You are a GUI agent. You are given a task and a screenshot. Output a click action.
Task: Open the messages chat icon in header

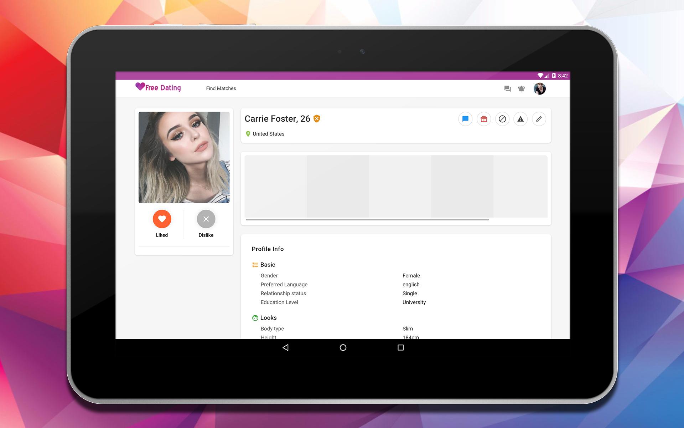tap(507, 89)
